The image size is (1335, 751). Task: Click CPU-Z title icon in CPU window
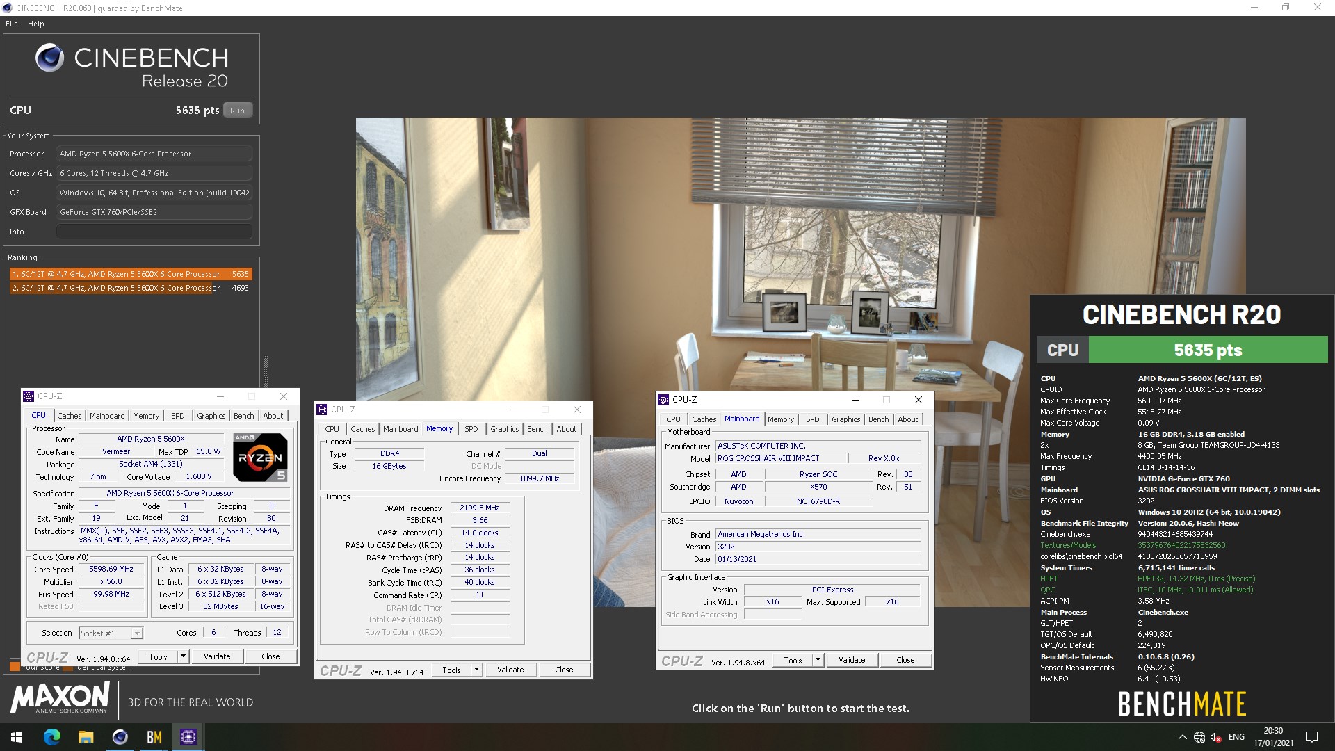(29, 396)
